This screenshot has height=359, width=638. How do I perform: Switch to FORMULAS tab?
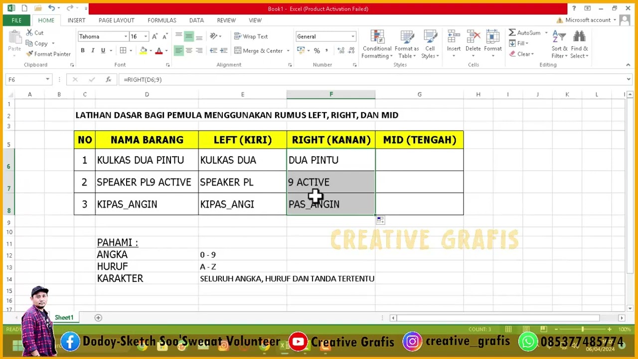click(162, 20)
